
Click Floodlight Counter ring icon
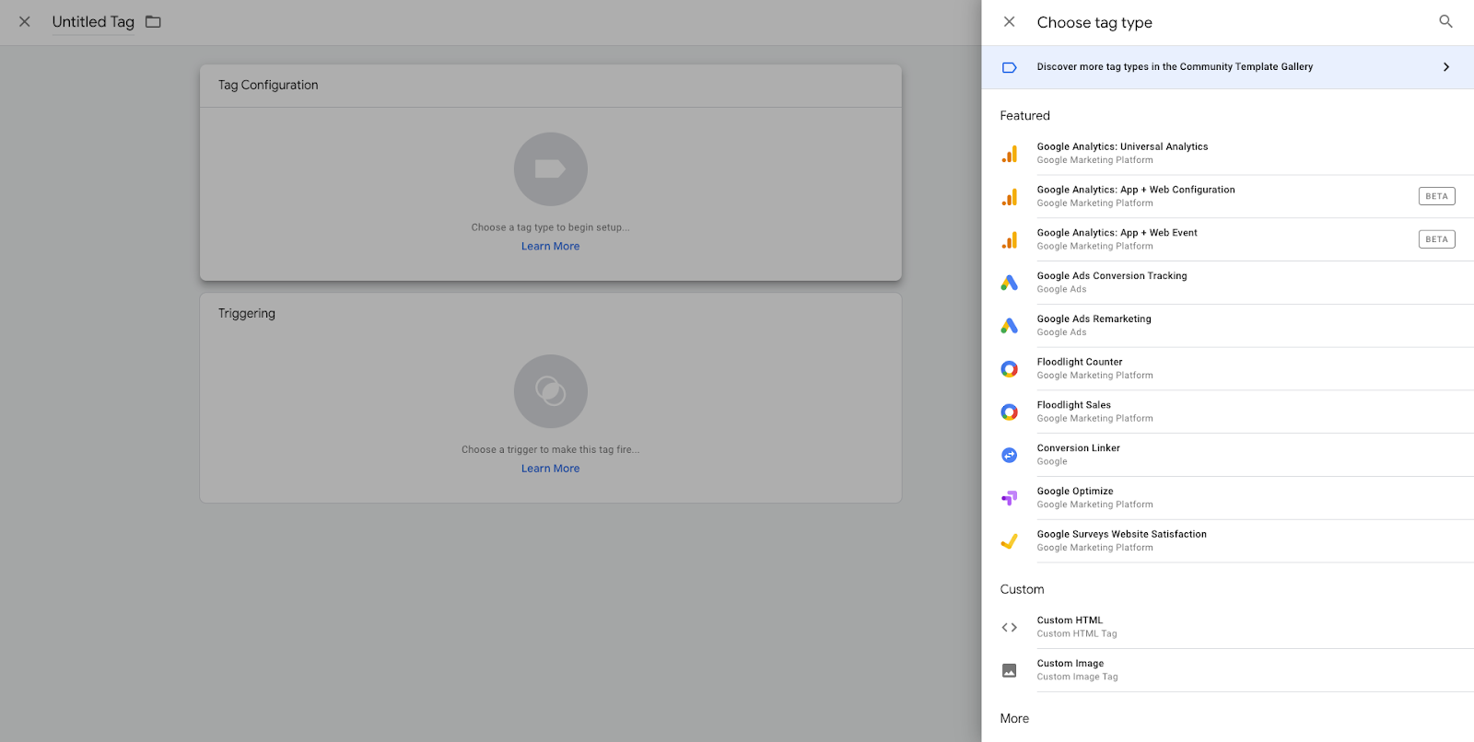click(x=1010, y=369)
